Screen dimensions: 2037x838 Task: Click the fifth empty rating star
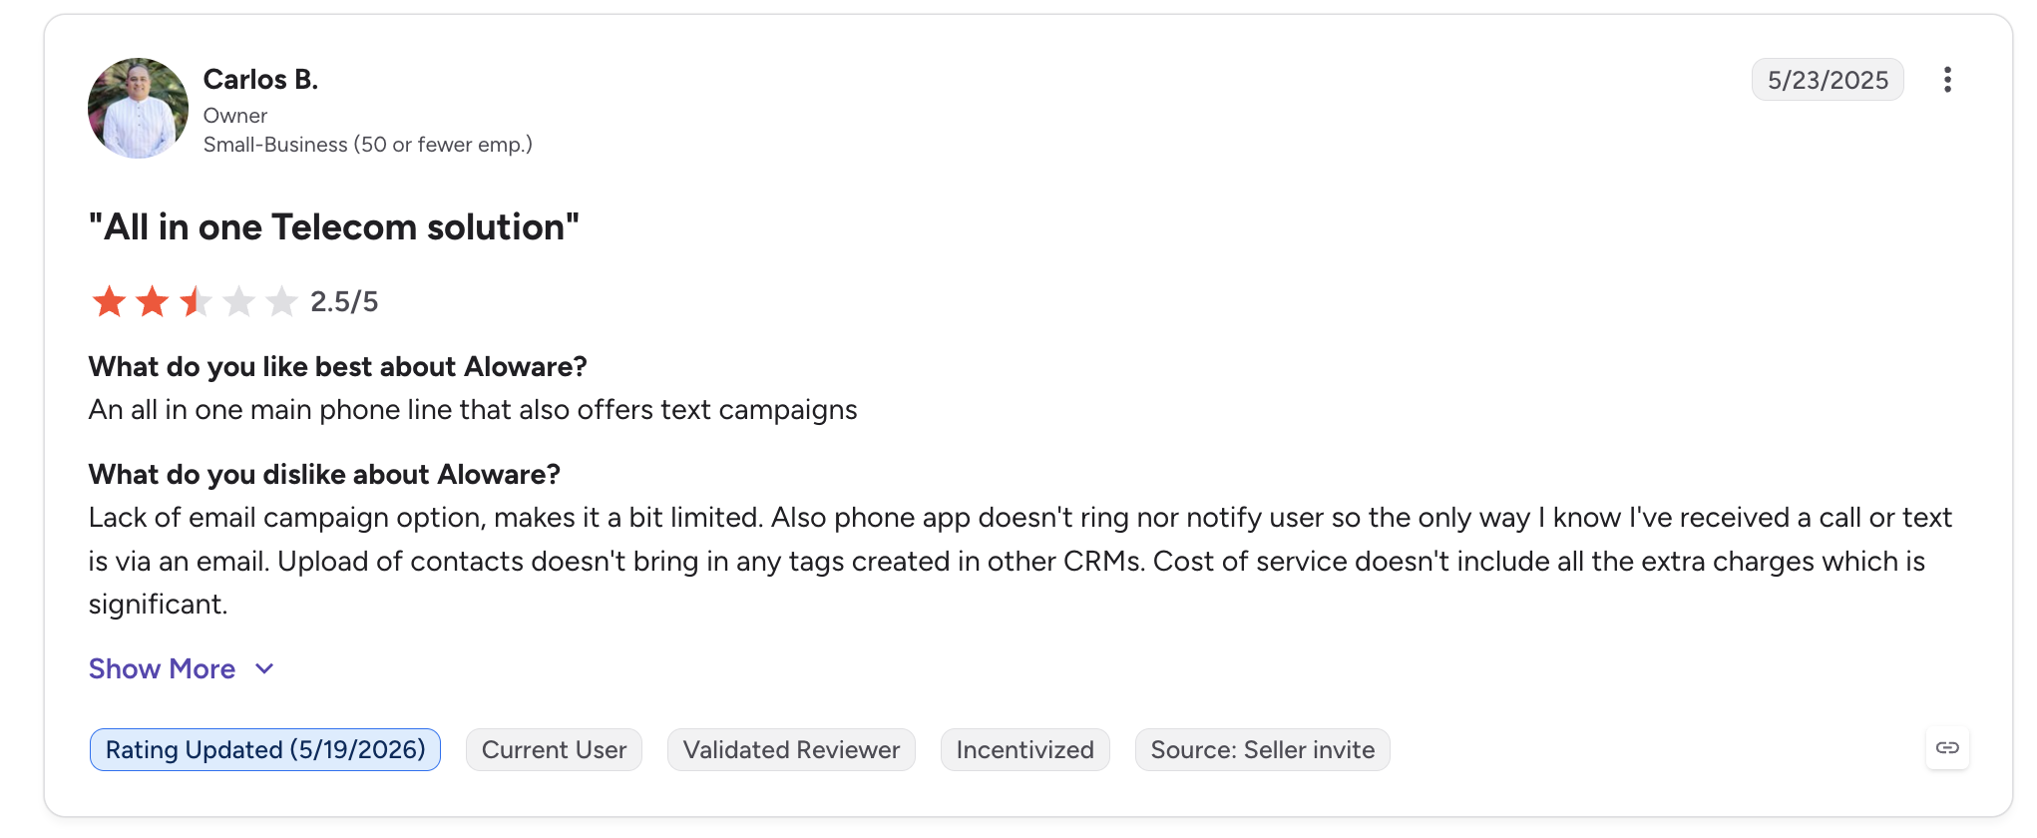(x=281, y=301)
